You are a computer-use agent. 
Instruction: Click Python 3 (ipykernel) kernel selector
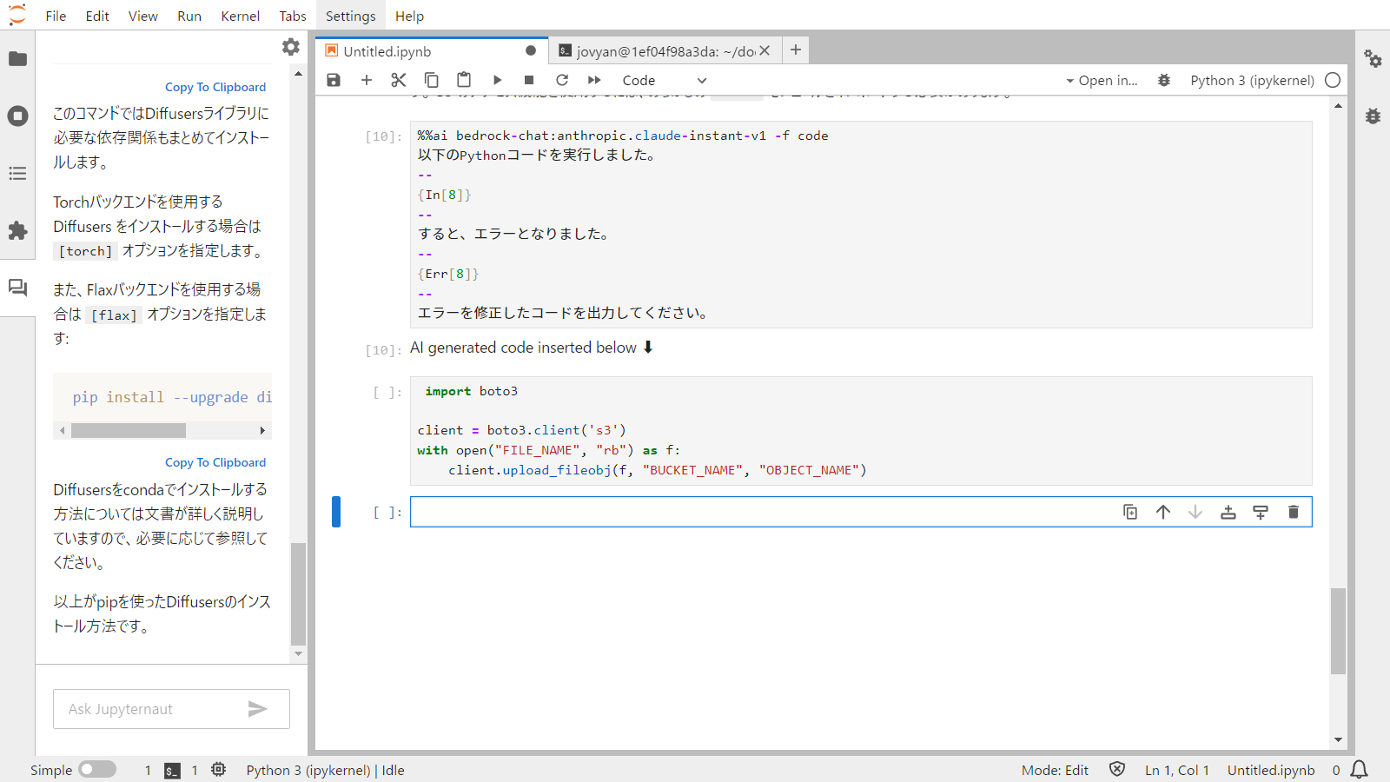(1251, 80)
